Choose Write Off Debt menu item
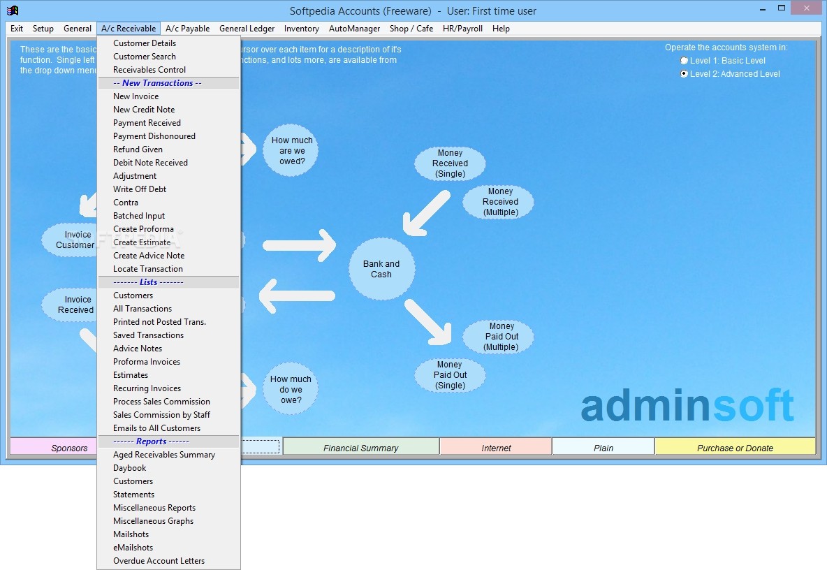The width and height of the screenshot is (827, 570). tap(169, 189)
